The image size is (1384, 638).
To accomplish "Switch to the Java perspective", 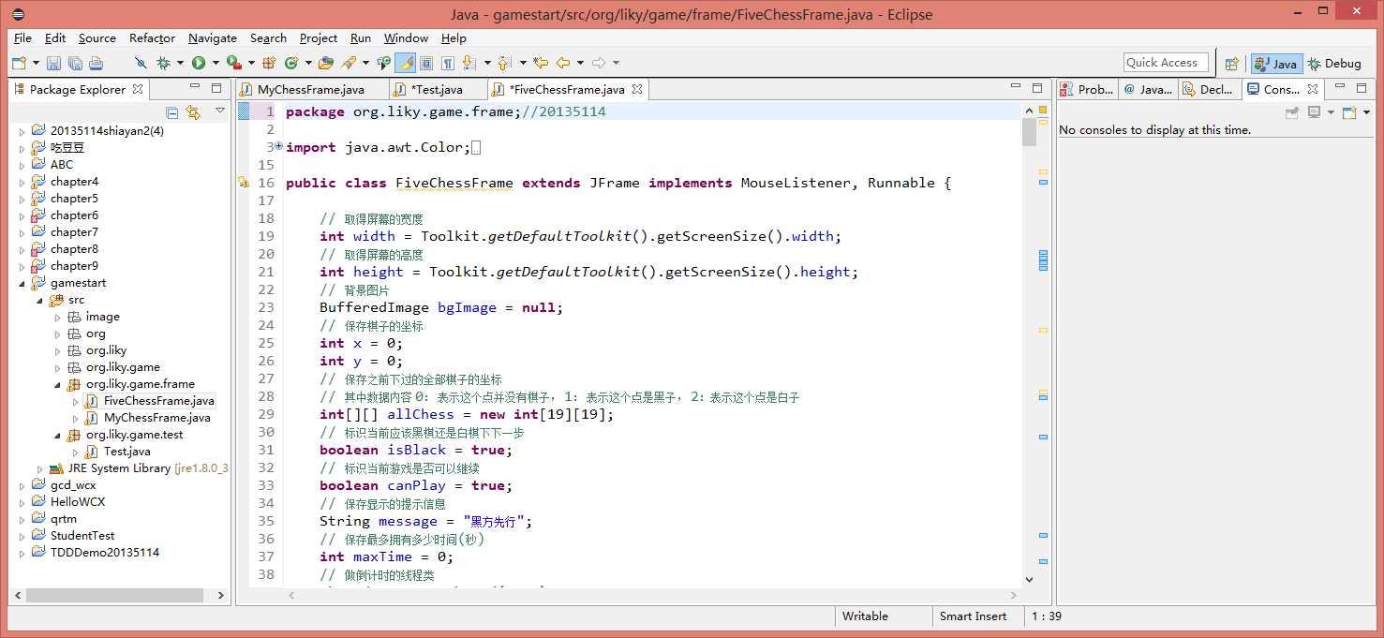I will pos(1276,64).
